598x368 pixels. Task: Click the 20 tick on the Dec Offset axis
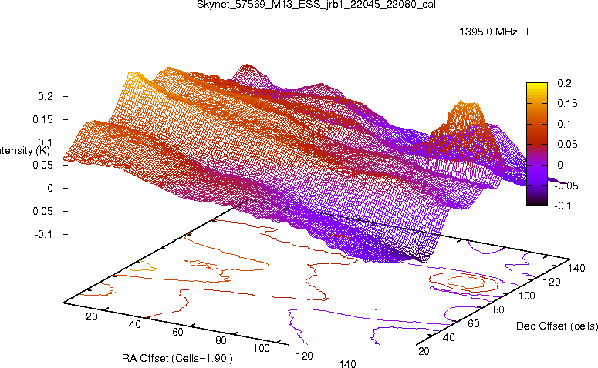click(x=424, y=351)
